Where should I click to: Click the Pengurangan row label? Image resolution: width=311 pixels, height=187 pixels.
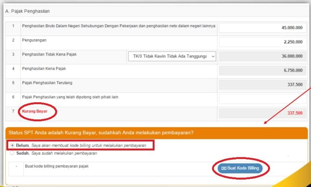pos(34,40)
